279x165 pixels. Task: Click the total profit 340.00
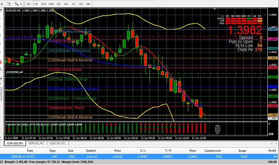(x=272, y=162)
